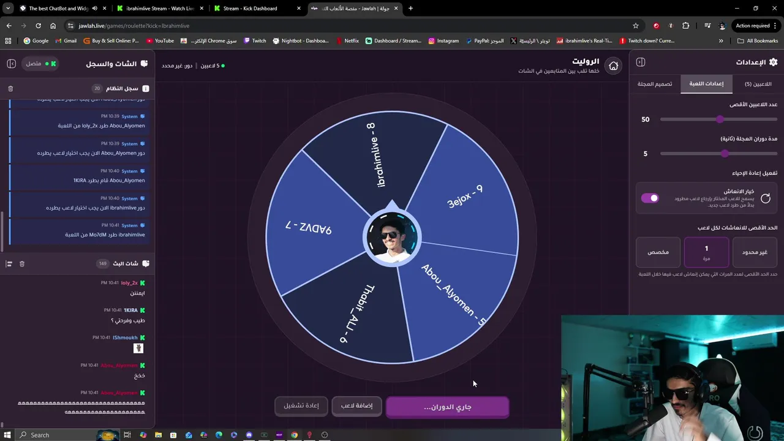
Task: Open File Explorer from taskbar
Action: [x=158, y=435]
